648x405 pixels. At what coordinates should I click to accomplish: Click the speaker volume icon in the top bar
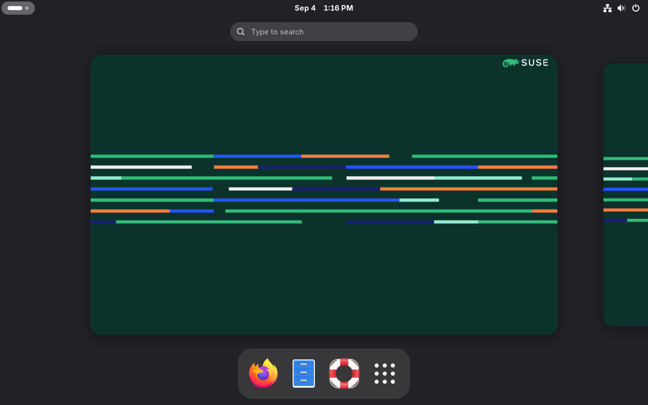tap(622, 8)
